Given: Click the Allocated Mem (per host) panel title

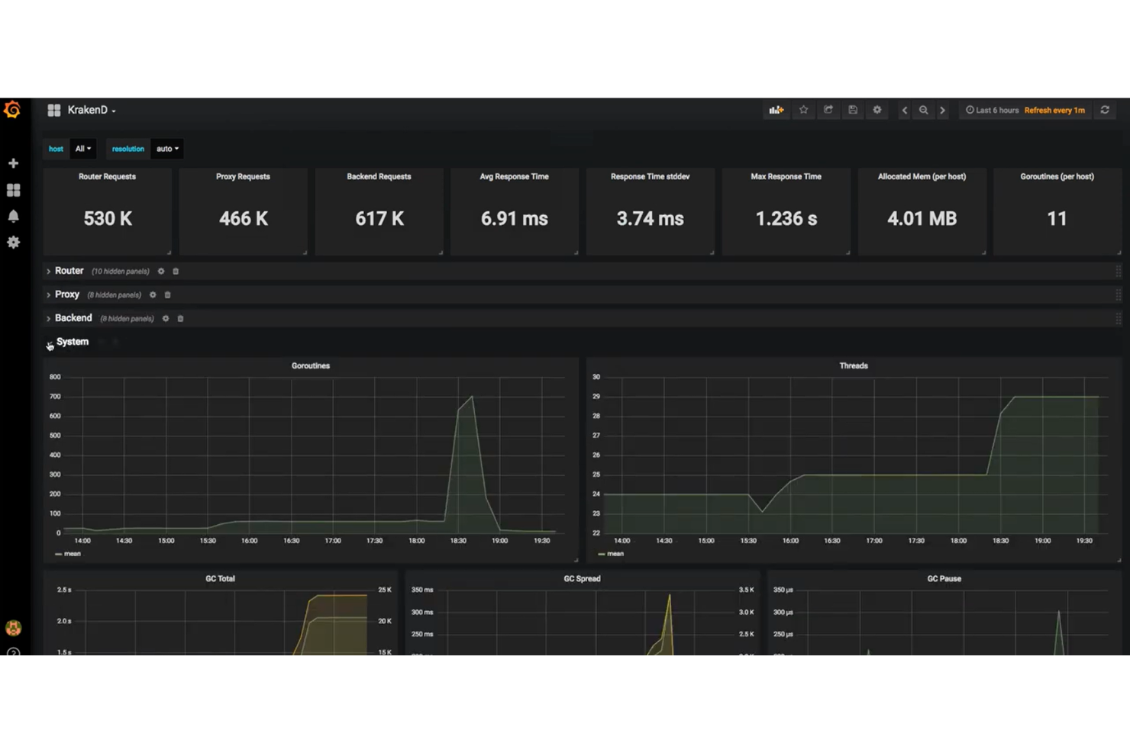Looking at the screenshot, I should pyautogui.click(x=922, y=176).
